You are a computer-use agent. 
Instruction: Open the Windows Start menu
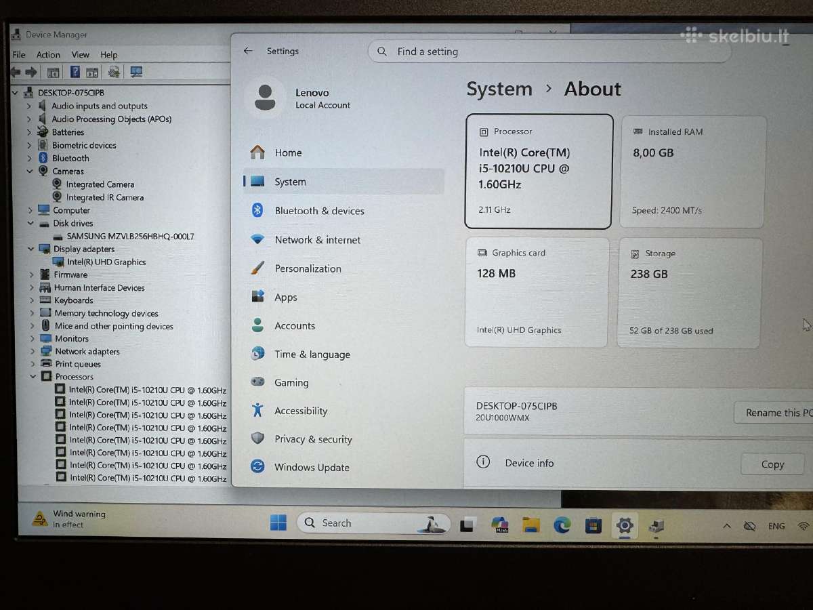click(278, 523)
